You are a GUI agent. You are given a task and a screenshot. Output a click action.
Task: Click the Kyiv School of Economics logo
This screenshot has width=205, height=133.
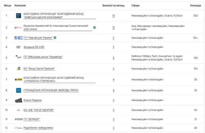pos(18,16)
